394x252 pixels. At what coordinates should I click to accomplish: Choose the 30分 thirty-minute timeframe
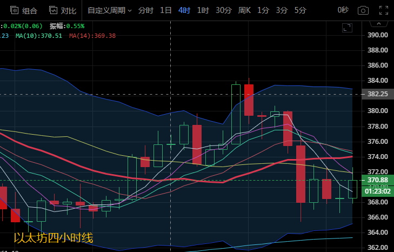point(224,10)
